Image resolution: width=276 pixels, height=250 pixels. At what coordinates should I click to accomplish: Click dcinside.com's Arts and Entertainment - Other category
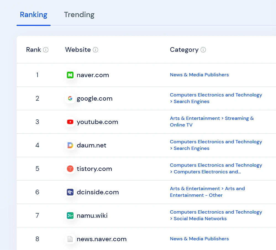click(207, 192)
